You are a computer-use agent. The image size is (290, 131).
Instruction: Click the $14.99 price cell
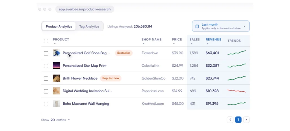tap(177, 91)
